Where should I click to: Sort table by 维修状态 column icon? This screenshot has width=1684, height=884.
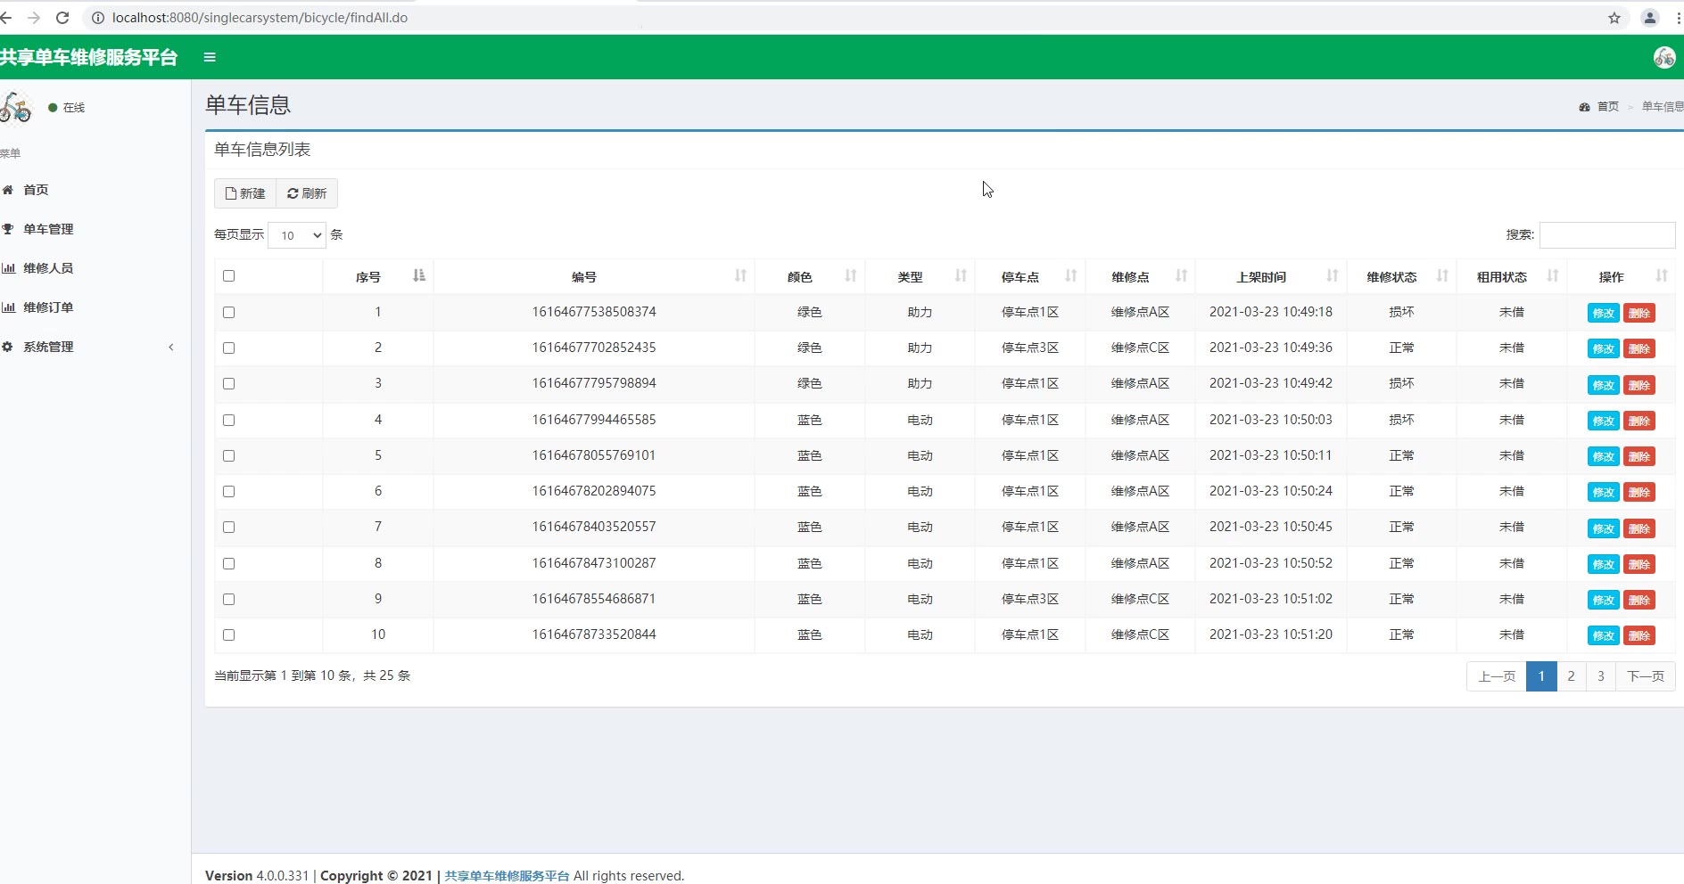pos(1441,276)
